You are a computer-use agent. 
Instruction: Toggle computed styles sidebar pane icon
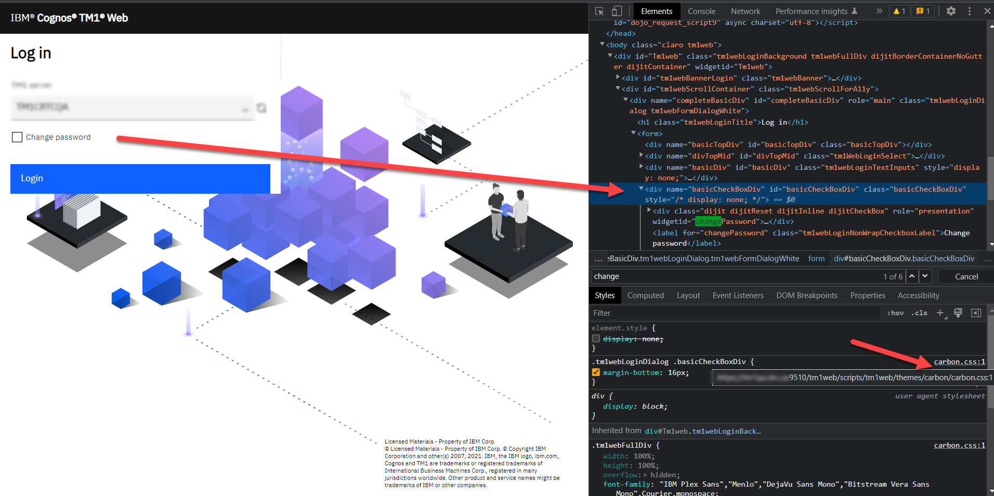click(x=976, y=313)
